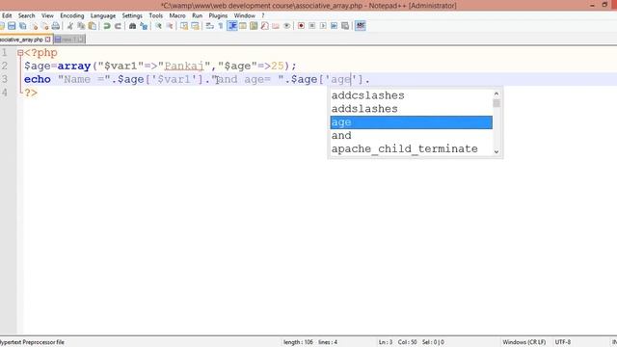
Task: Click the Redo arrow icon
Action: [118, 26]
